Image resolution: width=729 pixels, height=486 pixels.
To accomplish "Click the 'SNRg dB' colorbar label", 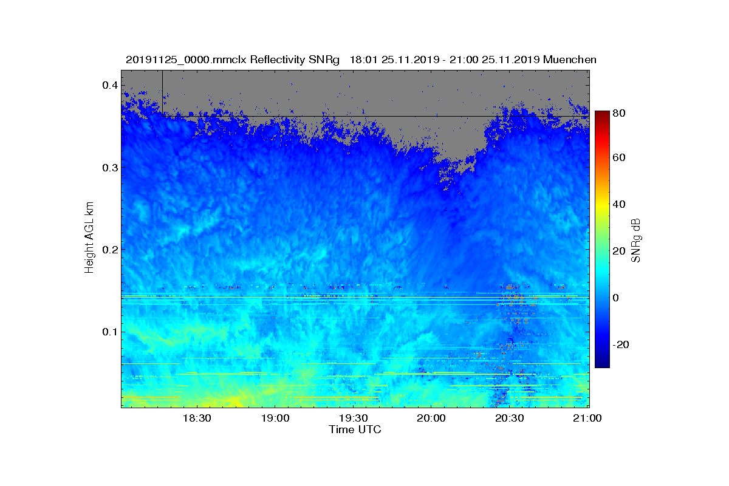I will pos(636,240).
